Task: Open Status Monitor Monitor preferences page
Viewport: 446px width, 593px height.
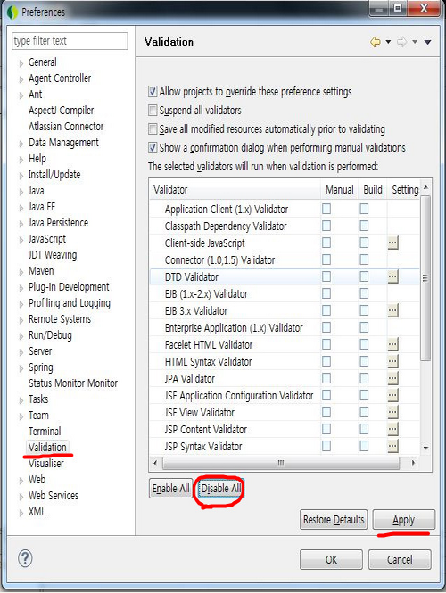Action: pos(73,383)
